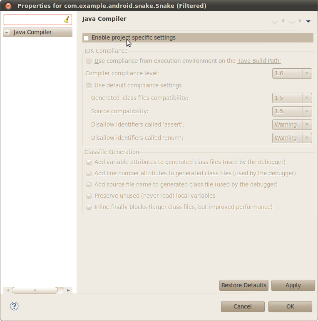
Task: Click the 'Java Compiler' page heading
Action: 104,19
